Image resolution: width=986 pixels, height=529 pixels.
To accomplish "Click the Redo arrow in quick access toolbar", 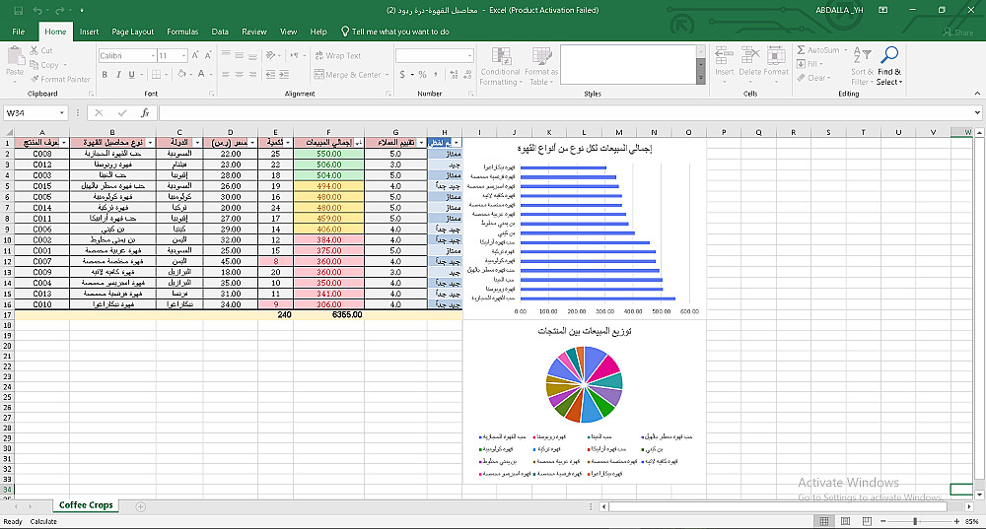I will 60,10.
